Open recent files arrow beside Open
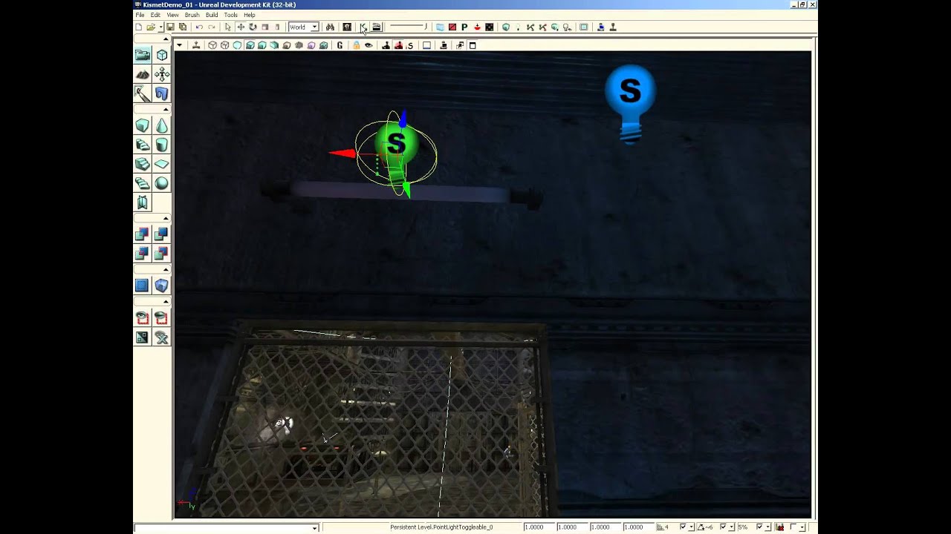Viewport: 951px width, 534px height. pos(160,27)
